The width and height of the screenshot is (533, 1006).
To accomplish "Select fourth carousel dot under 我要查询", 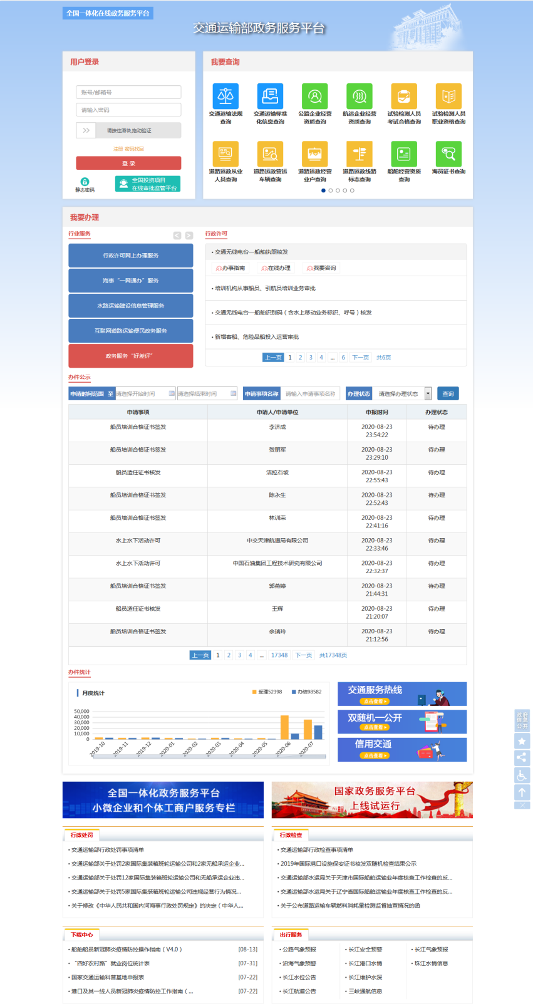I will tap(345, 190).
